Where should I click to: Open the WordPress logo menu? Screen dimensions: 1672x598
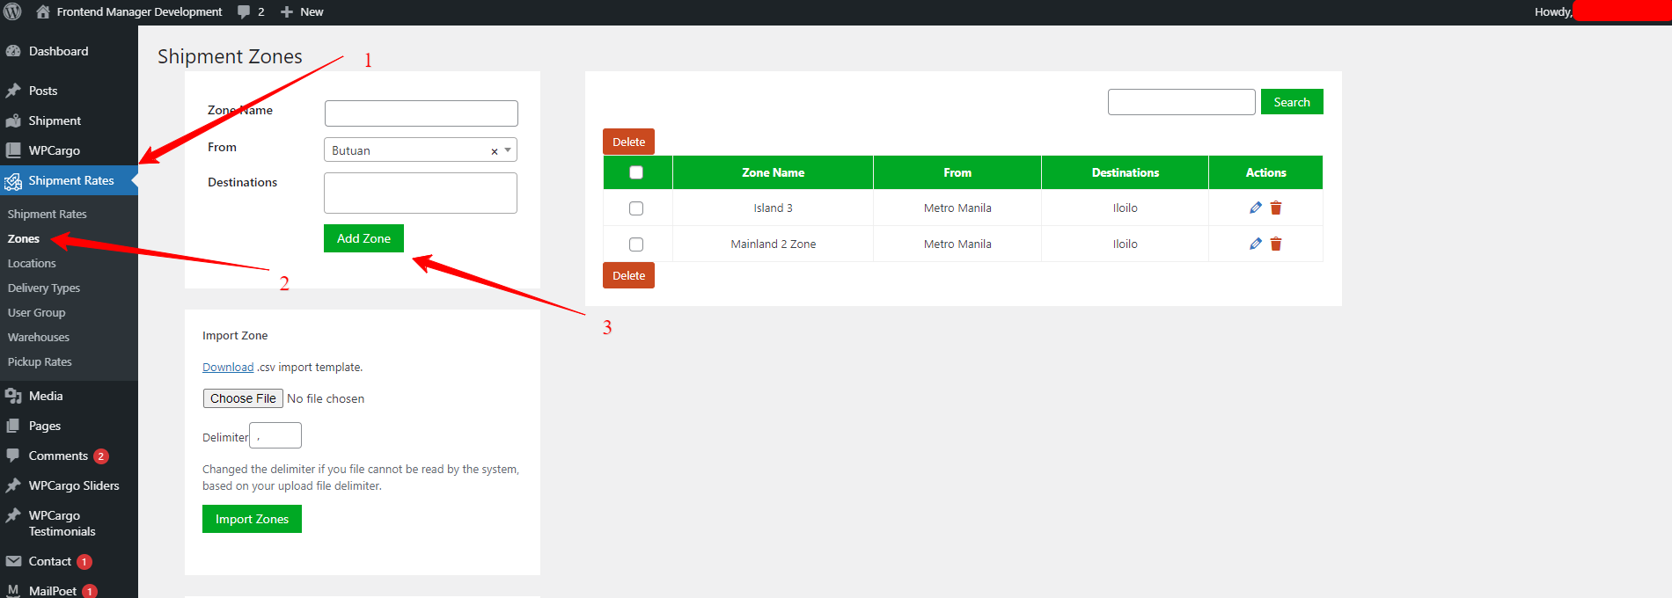coord(13,11)
